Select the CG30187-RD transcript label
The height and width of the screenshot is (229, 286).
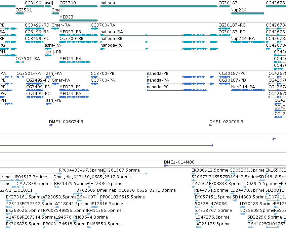click(232, 32)
